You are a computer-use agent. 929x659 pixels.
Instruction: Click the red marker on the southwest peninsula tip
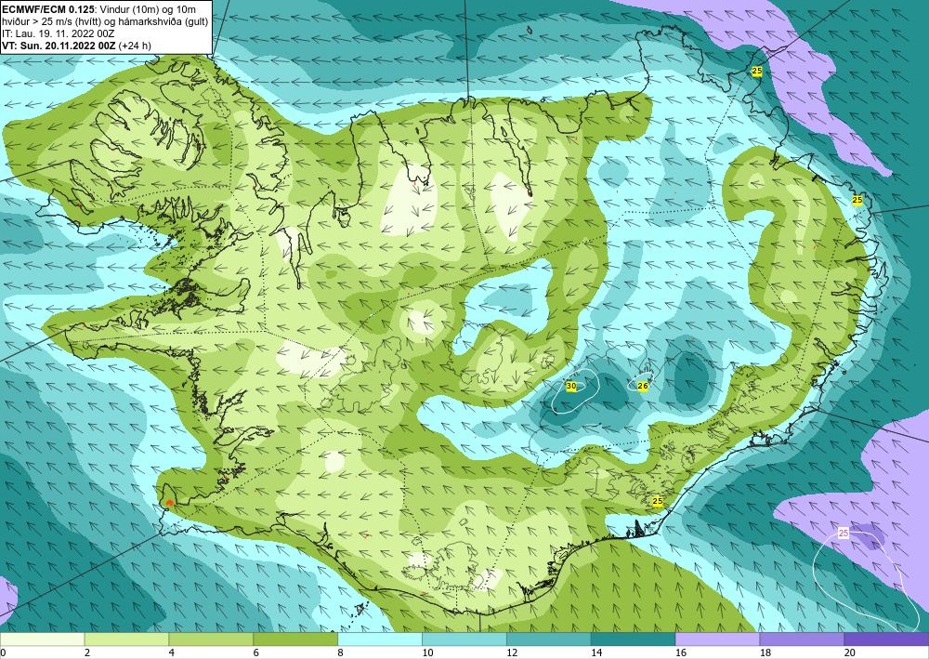(169, 503)
